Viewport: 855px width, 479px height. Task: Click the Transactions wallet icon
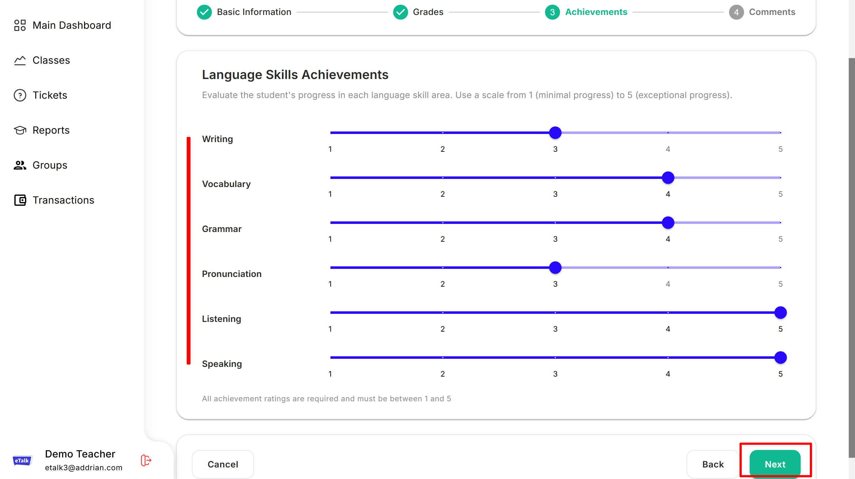pos(20,200)
